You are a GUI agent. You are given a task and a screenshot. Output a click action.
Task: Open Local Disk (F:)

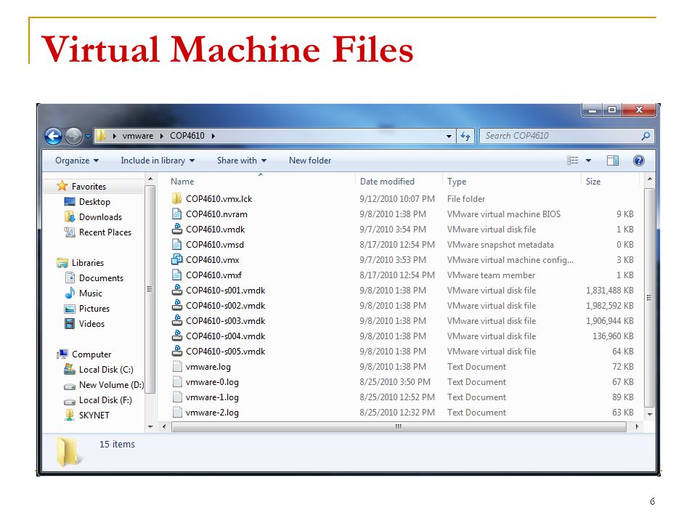click(105, 400)
